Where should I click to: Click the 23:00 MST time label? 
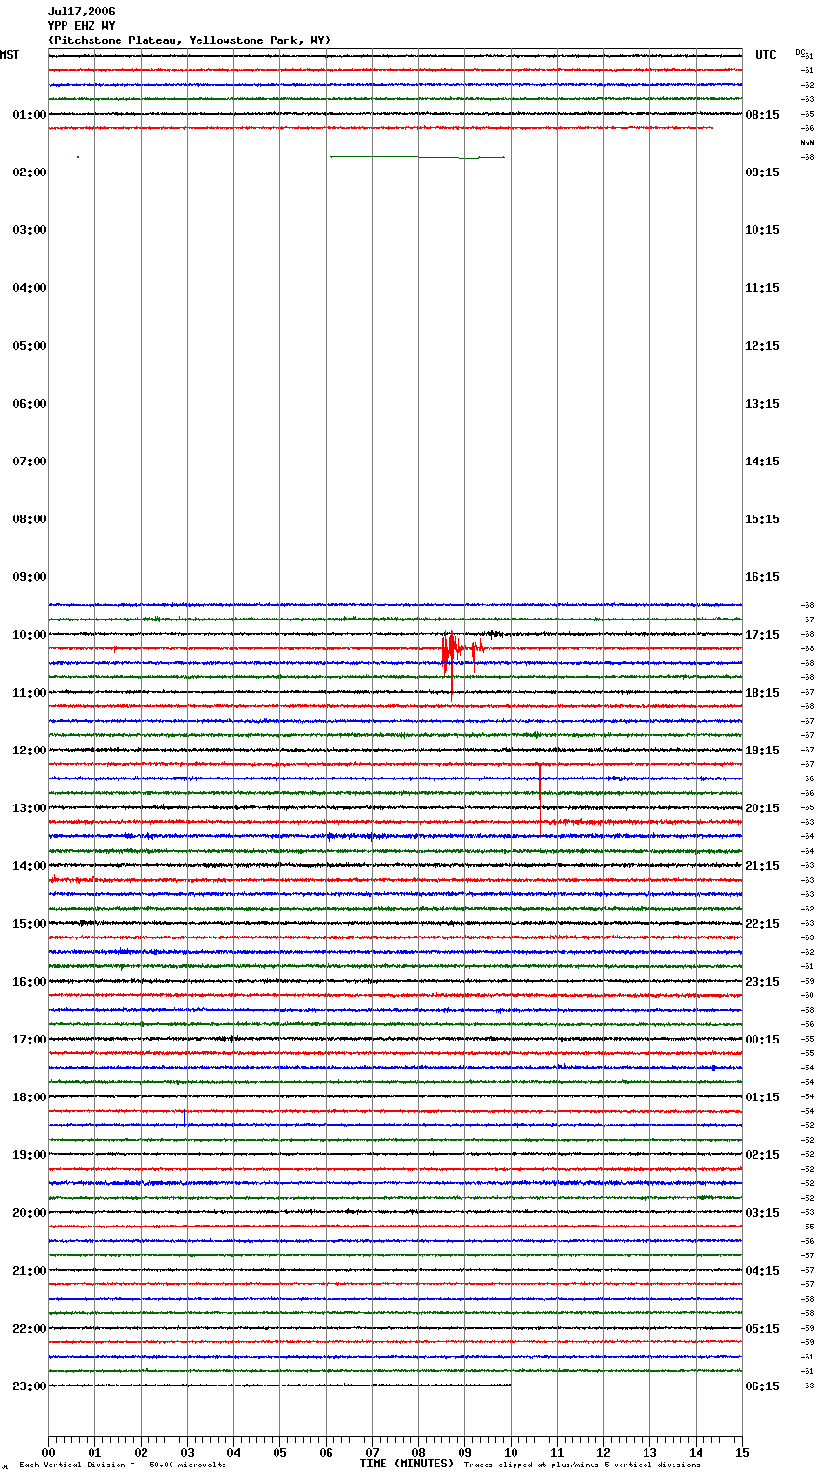30,1386
